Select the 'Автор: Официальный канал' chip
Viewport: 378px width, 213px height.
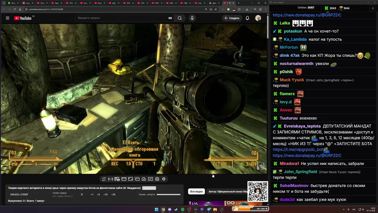point(227,191)
